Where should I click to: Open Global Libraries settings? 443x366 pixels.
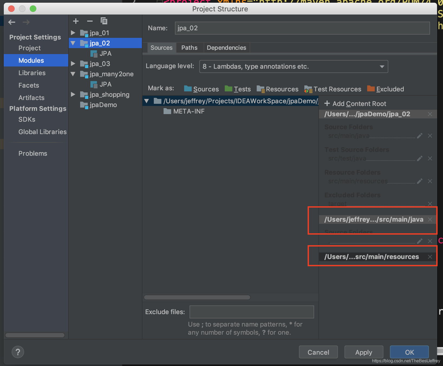coord(43,132)
